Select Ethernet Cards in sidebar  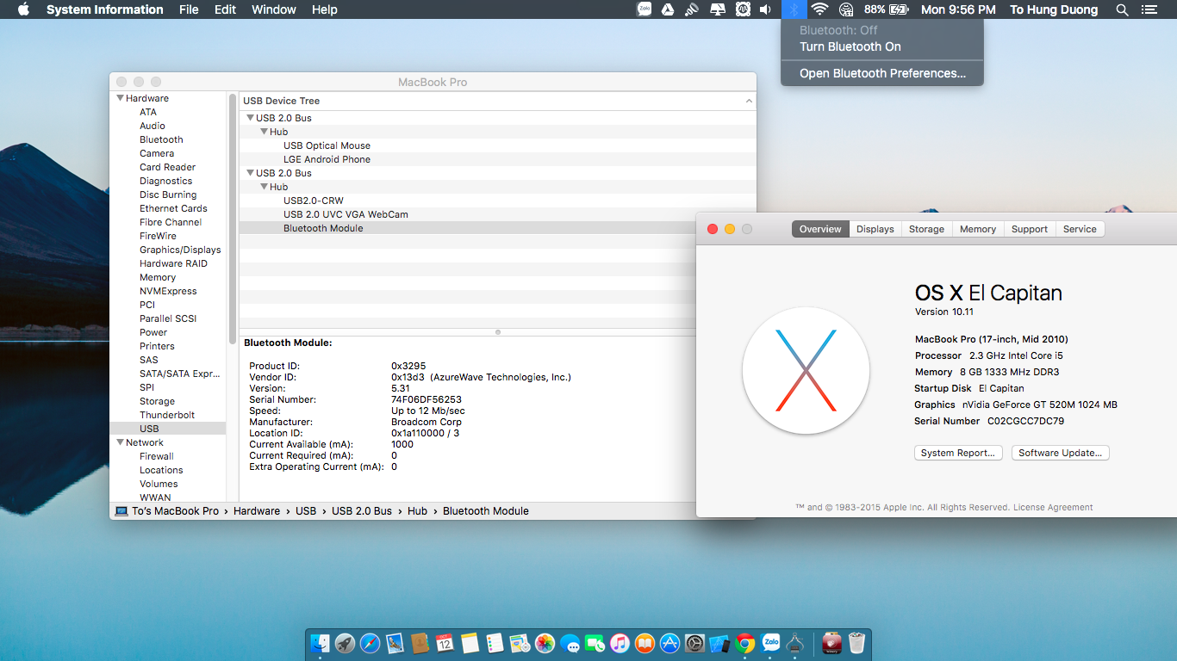click(x=173, y=208)
